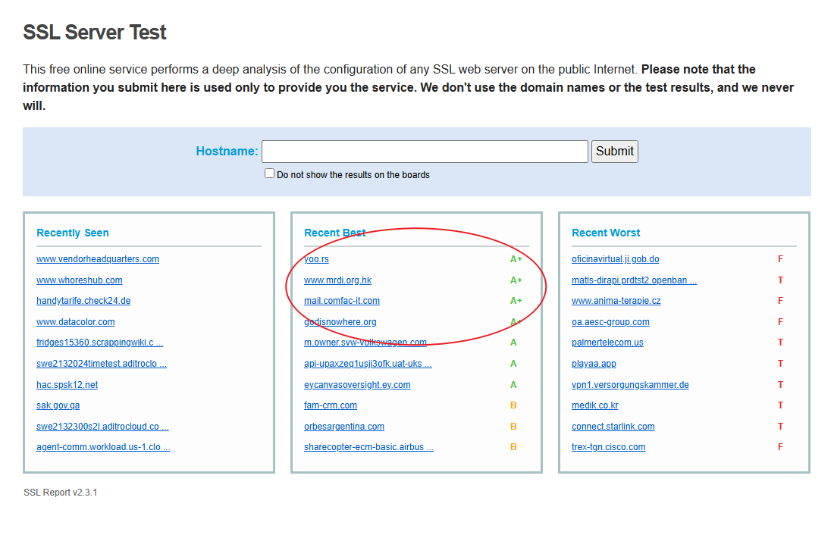Select the playaa.app link
This screenshot has width=834, height=535.
tap(594, 364)
